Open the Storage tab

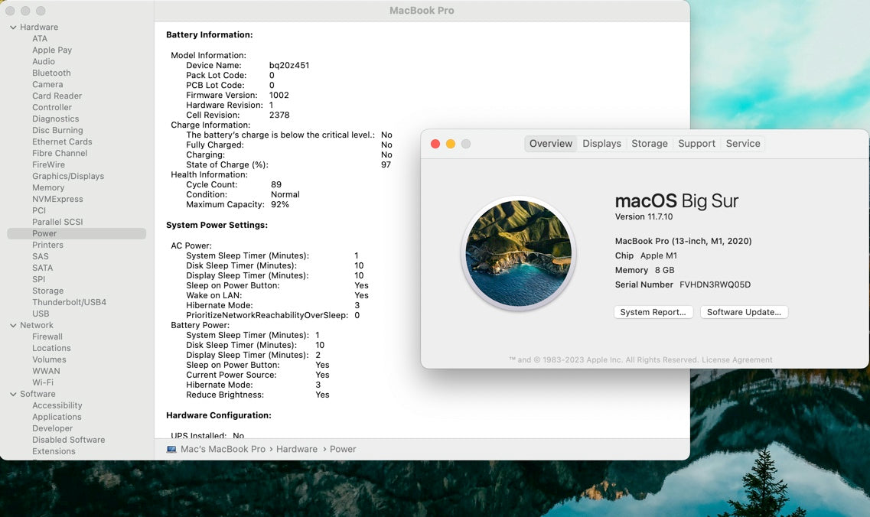pos(649,144)
